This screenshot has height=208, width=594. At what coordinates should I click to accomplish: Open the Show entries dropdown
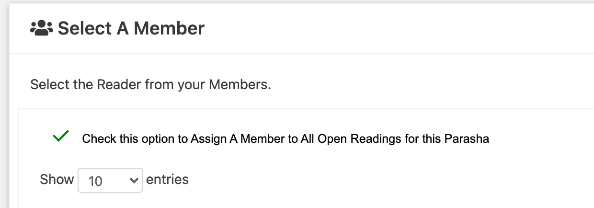tap(110, 180)
